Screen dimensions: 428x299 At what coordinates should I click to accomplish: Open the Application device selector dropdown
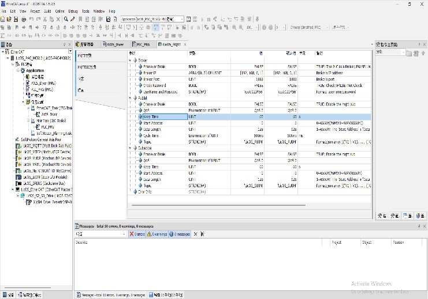tap(152, 19)
